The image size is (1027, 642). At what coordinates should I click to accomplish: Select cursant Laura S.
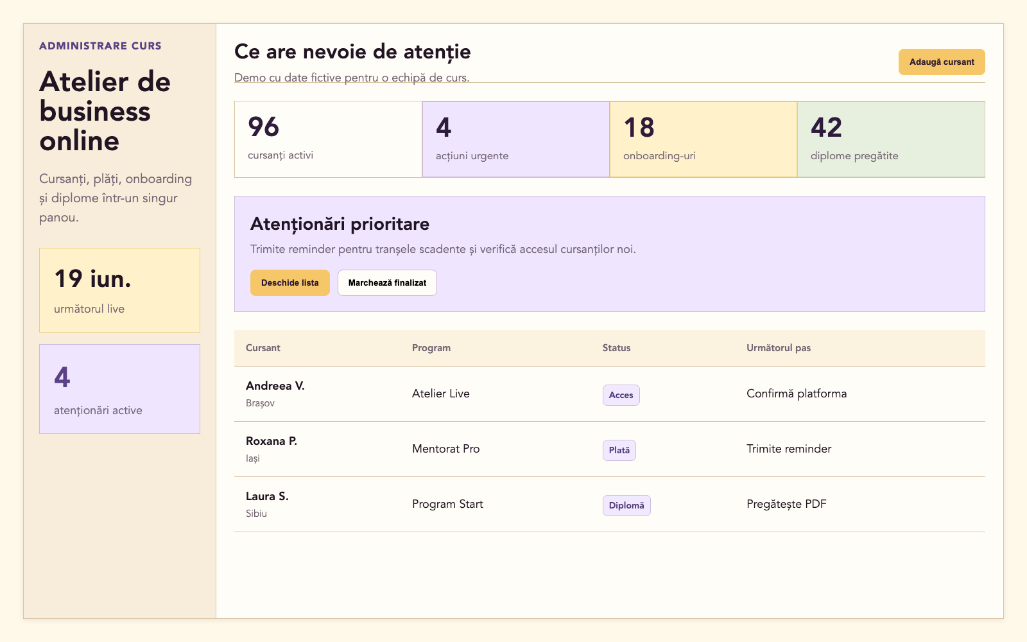click(267, 496)
